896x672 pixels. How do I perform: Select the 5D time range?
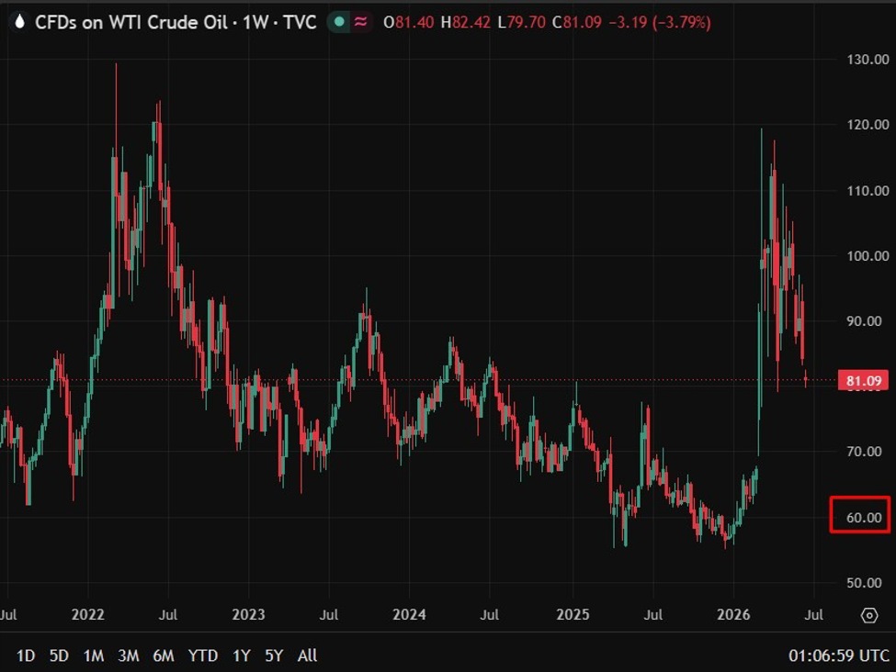click(59, 655)
